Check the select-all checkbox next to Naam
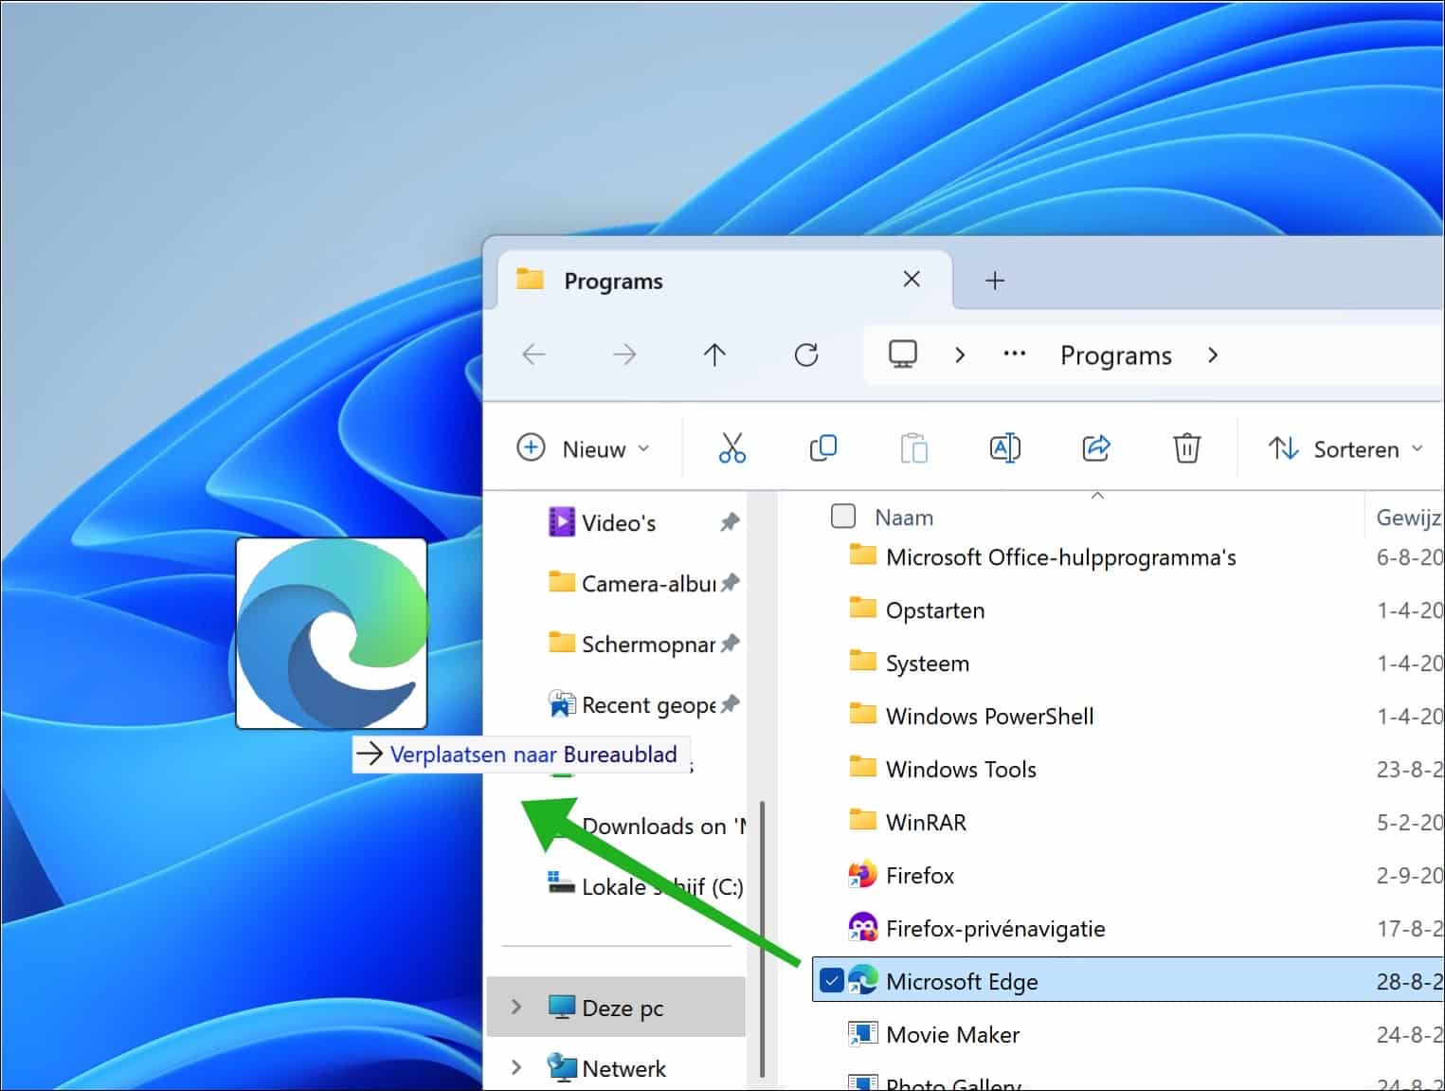 tap(842, 516)
